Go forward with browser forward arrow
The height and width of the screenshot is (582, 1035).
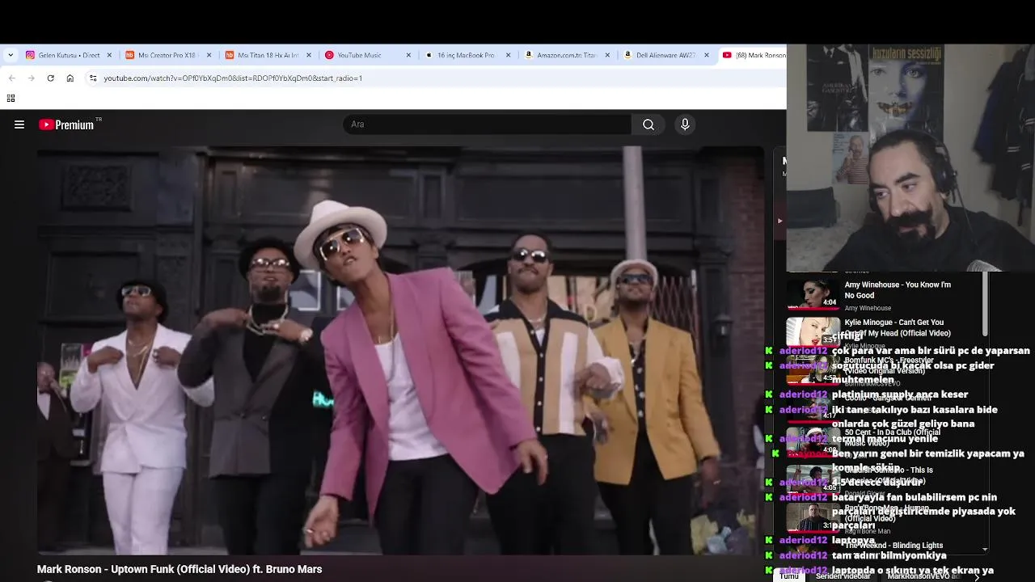pyautogui.click(x=31, y=78)
